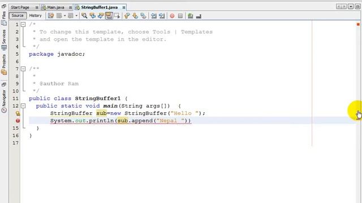Click the Comment toolbar icon
362x203 pixels.
coord(190,16)
